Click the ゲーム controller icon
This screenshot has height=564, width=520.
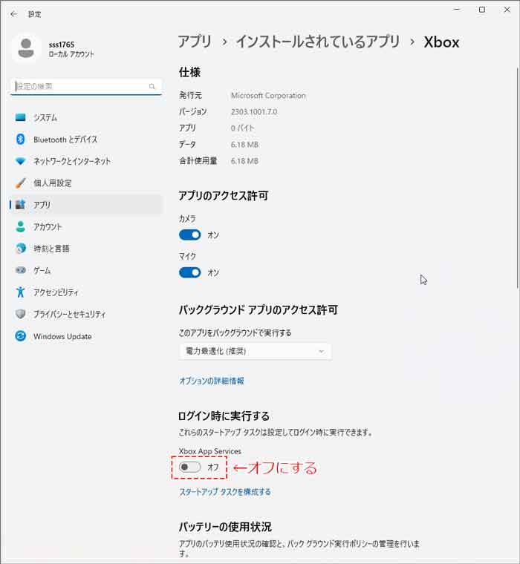[21, 270]
